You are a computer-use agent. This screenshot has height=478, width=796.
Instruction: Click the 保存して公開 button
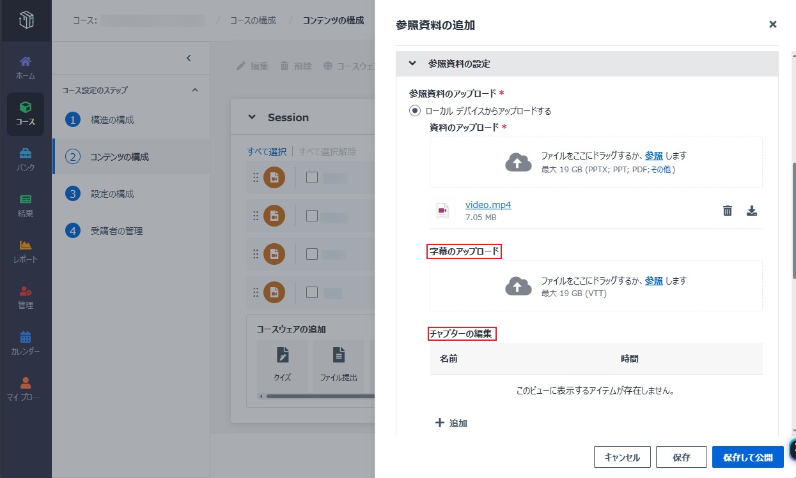(x=749, y=457)
